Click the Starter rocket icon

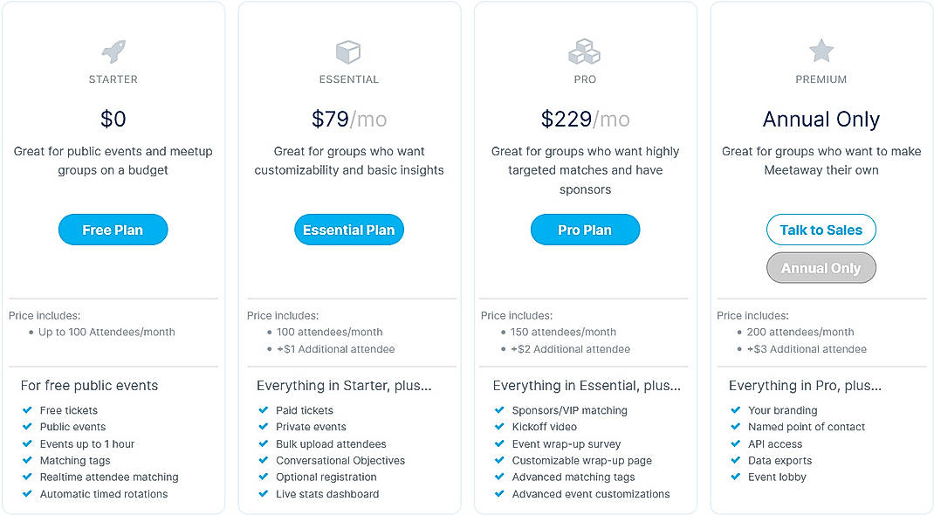(113, 51)
